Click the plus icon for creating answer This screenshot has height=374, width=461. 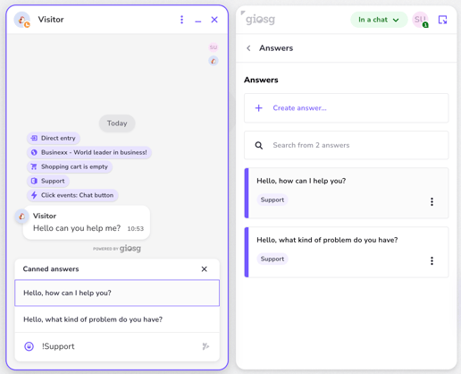pyautogui.click(x=259, y=108)
